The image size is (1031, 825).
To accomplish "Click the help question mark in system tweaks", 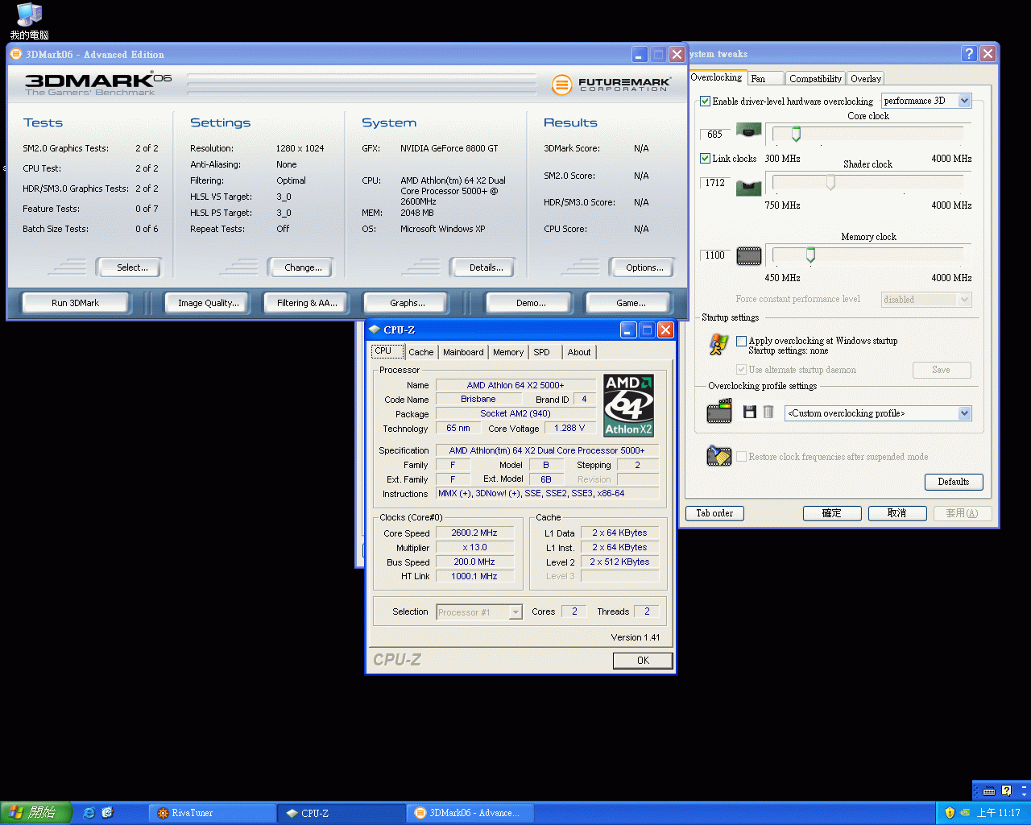I will [969, 54].
